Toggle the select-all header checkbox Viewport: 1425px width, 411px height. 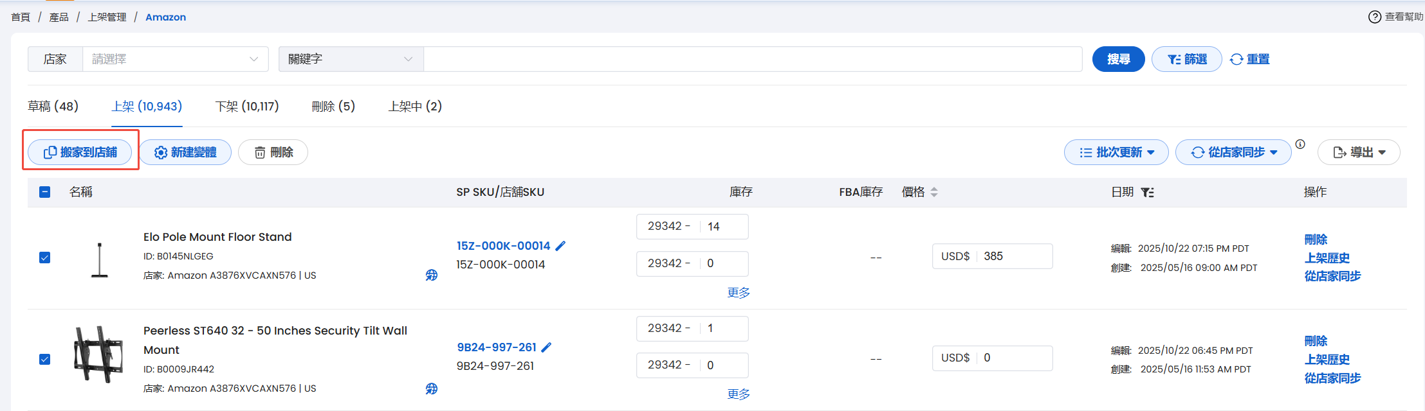click(x=45, y=192)
